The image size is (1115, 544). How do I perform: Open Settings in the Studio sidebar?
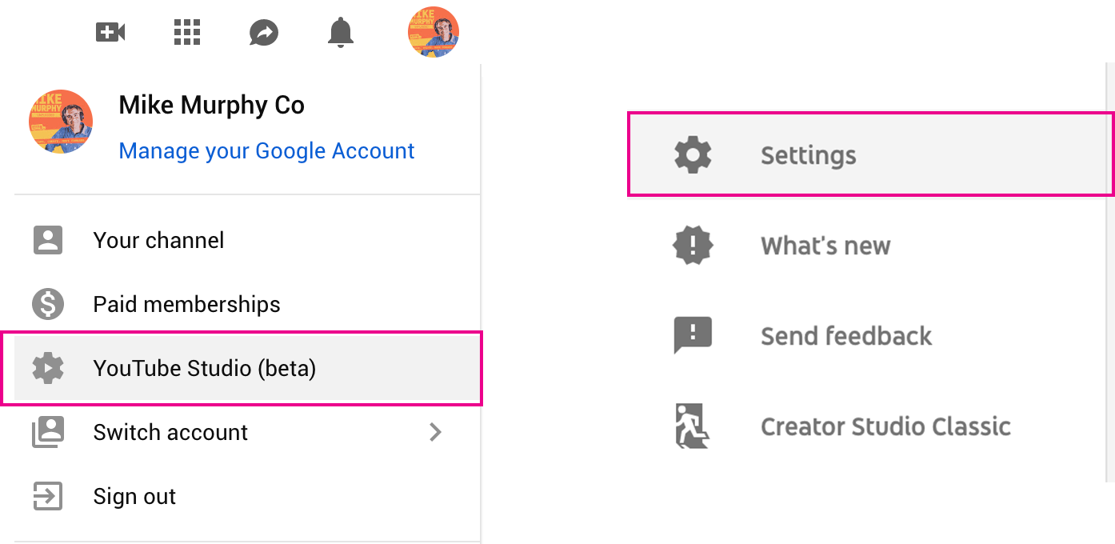870,154
